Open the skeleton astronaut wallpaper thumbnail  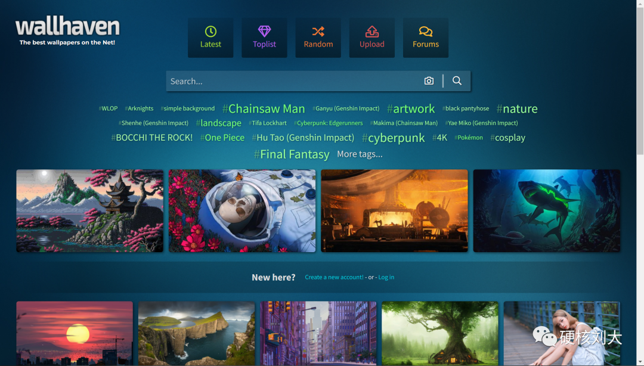click(x=242, y=211)
